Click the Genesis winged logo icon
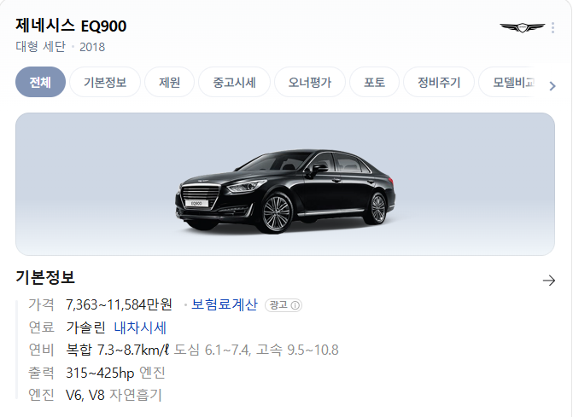Screen dimensions: 573x417 pyautogui.click(x=522, y=27)
